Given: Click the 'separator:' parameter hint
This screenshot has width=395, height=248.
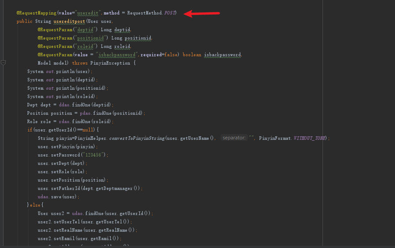Looking at the screenshot, I should (233, 138).
